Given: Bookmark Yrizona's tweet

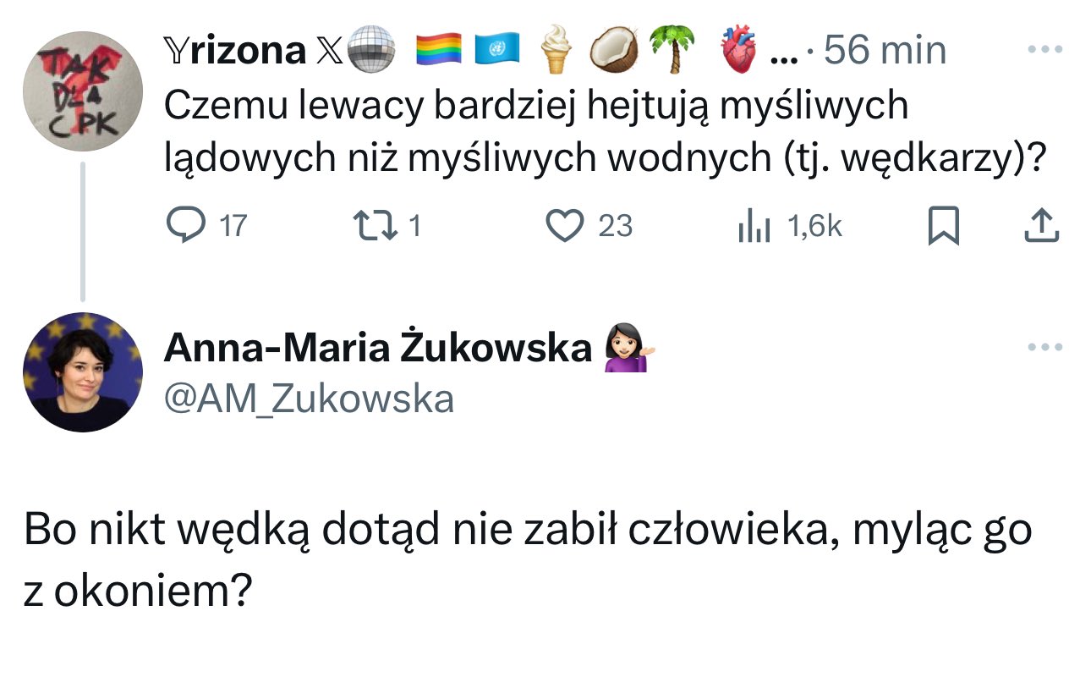Looking at the screenshot, I should pyautogui.click(x=943, y=226).
